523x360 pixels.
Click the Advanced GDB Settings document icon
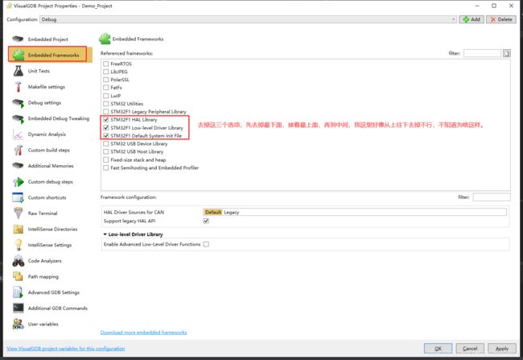[x=18, y=292]
